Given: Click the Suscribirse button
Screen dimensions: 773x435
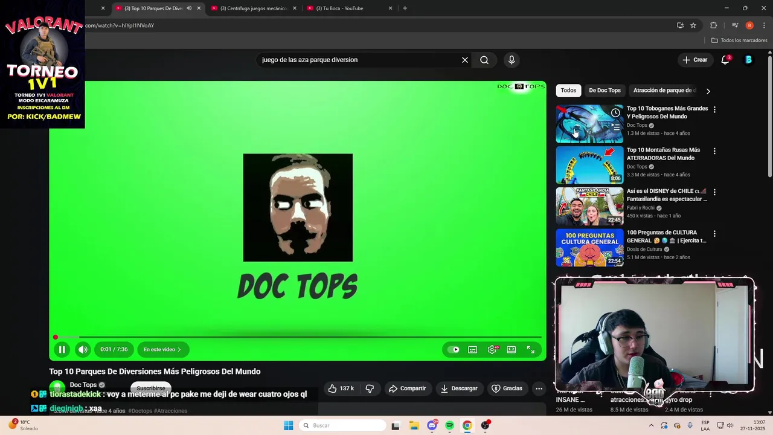Looking at the screenshot, I should [151, 388].
